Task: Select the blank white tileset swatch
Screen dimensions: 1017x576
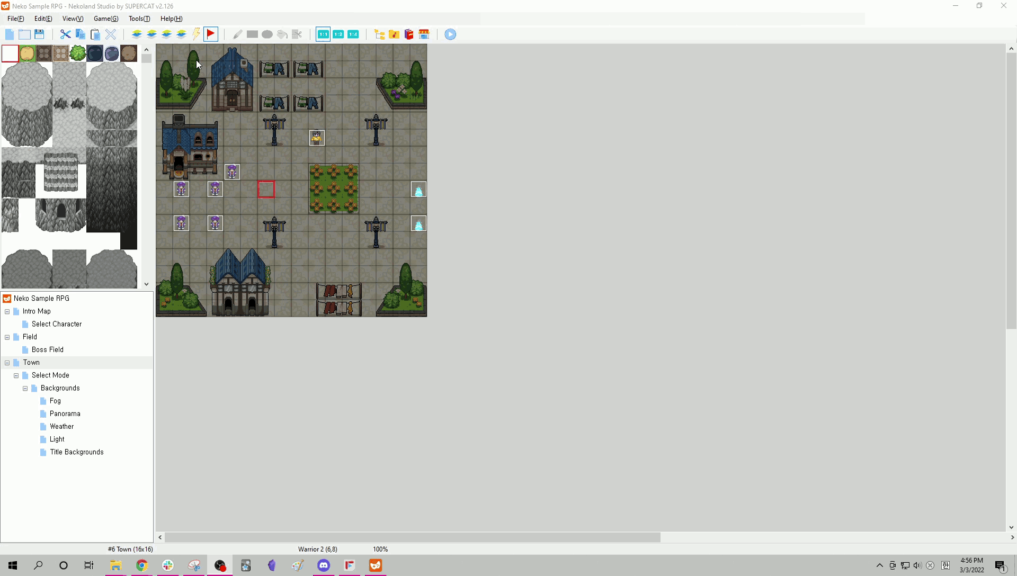Action: (x=10, y=53)
